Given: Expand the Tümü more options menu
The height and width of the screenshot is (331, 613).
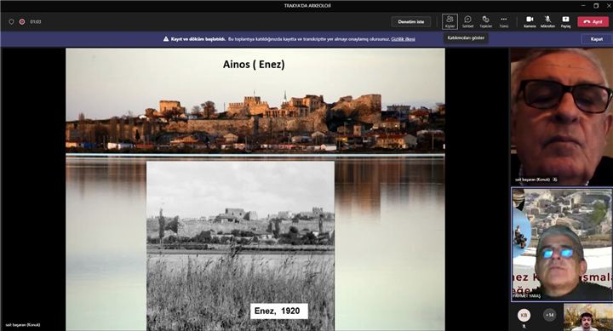Looking at the screenshot, I should (x=503, y=21).
